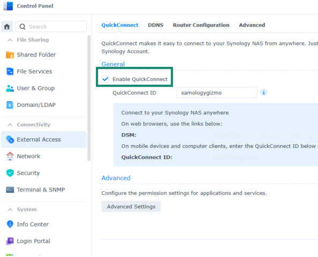Select Terminal & SNMP in sidebar
318x257 pixels.
coord(44,190)
